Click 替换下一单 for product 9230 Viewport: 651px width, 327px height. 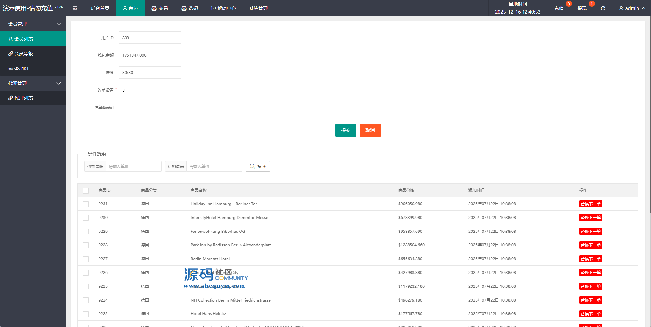coord(590,218)
